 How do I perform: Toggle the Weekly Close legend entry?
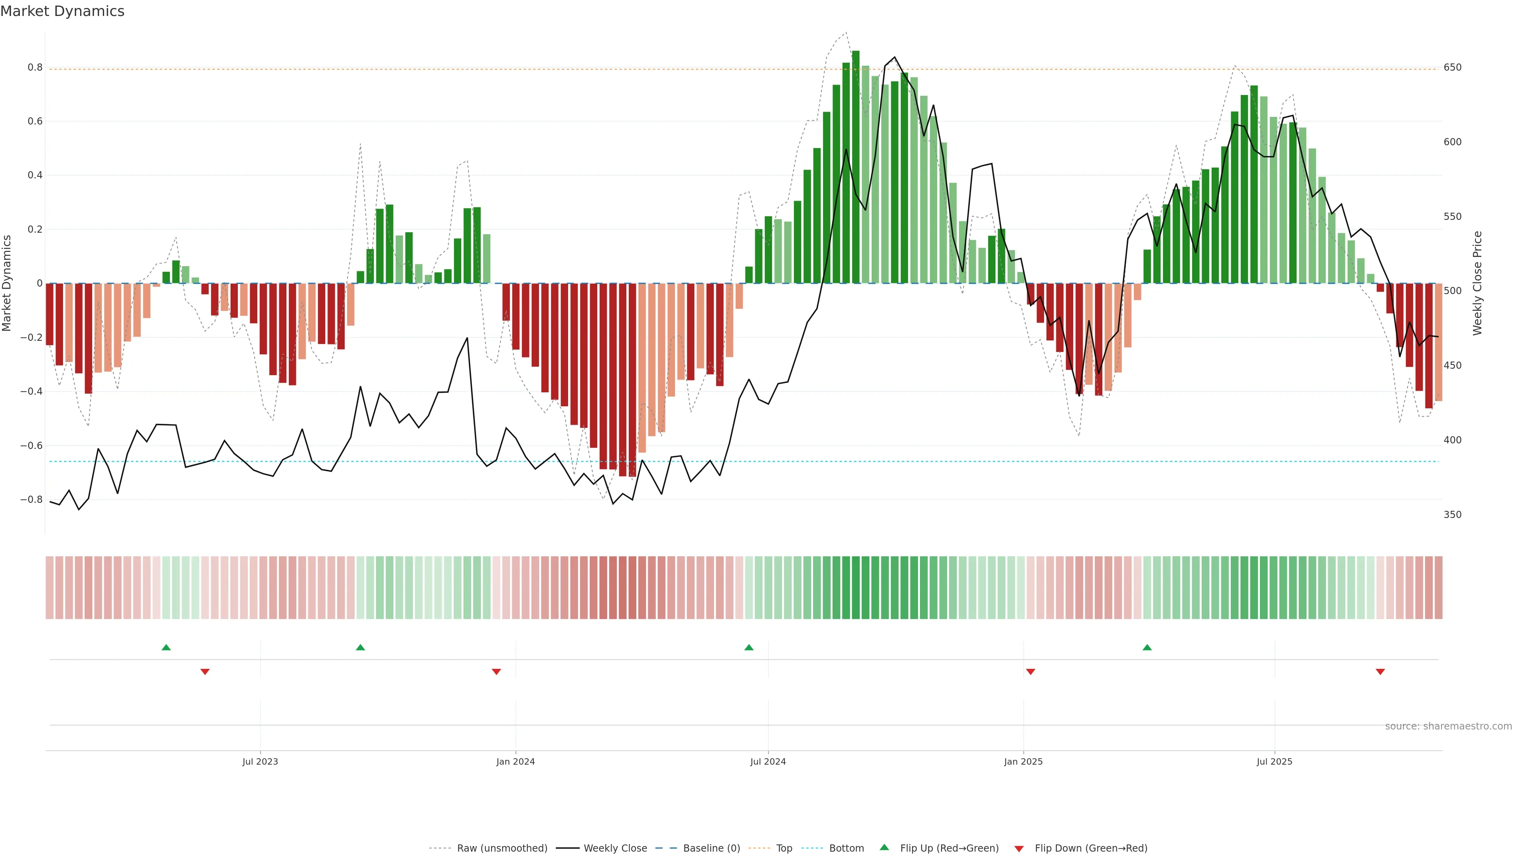(x=615, y=848)
